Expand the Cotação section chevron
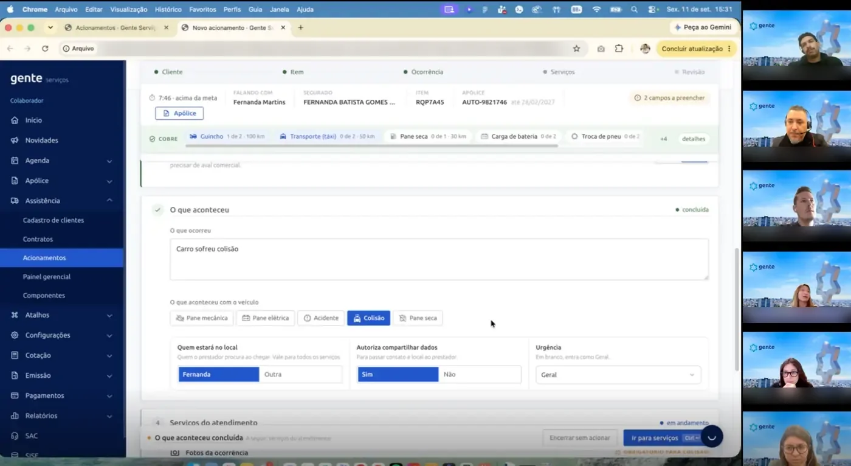The image size is (851, 466). coord(109,356)
